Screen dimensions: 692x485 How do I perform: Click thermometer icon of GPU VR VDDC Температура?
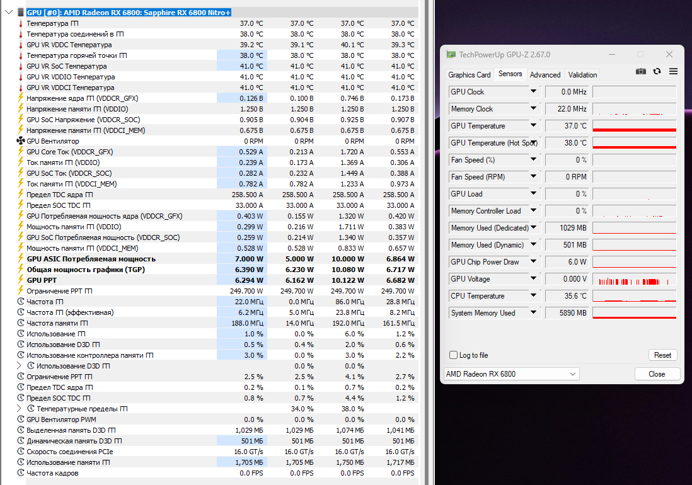20,45
